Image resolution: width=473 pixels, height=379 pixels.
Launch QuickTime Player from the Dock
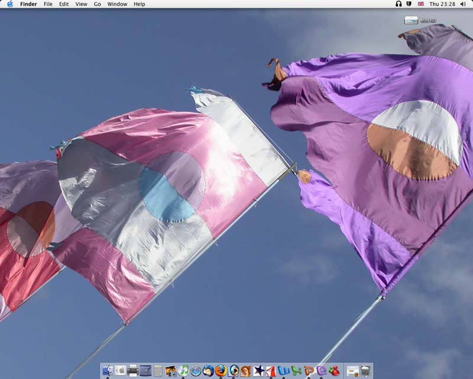pos(233,371)
